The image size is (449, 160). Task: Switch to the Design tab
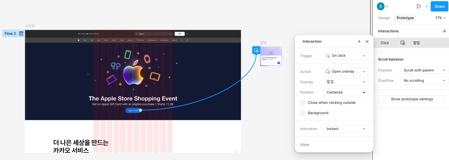pyautogui.click(x=384, y=18)
